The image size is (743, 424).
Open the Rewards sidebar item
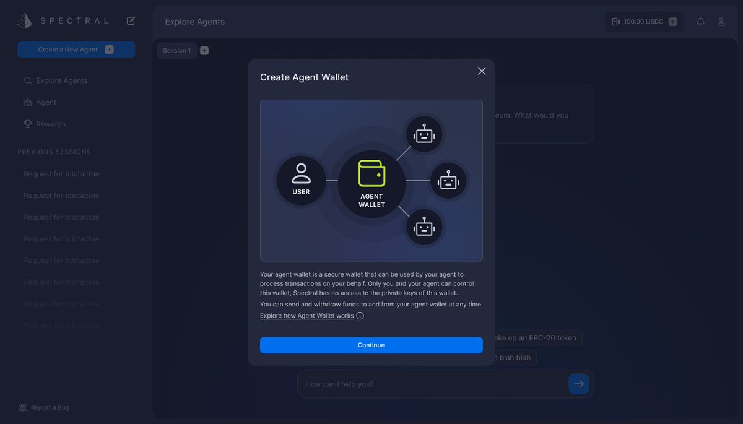pos(45,124)
